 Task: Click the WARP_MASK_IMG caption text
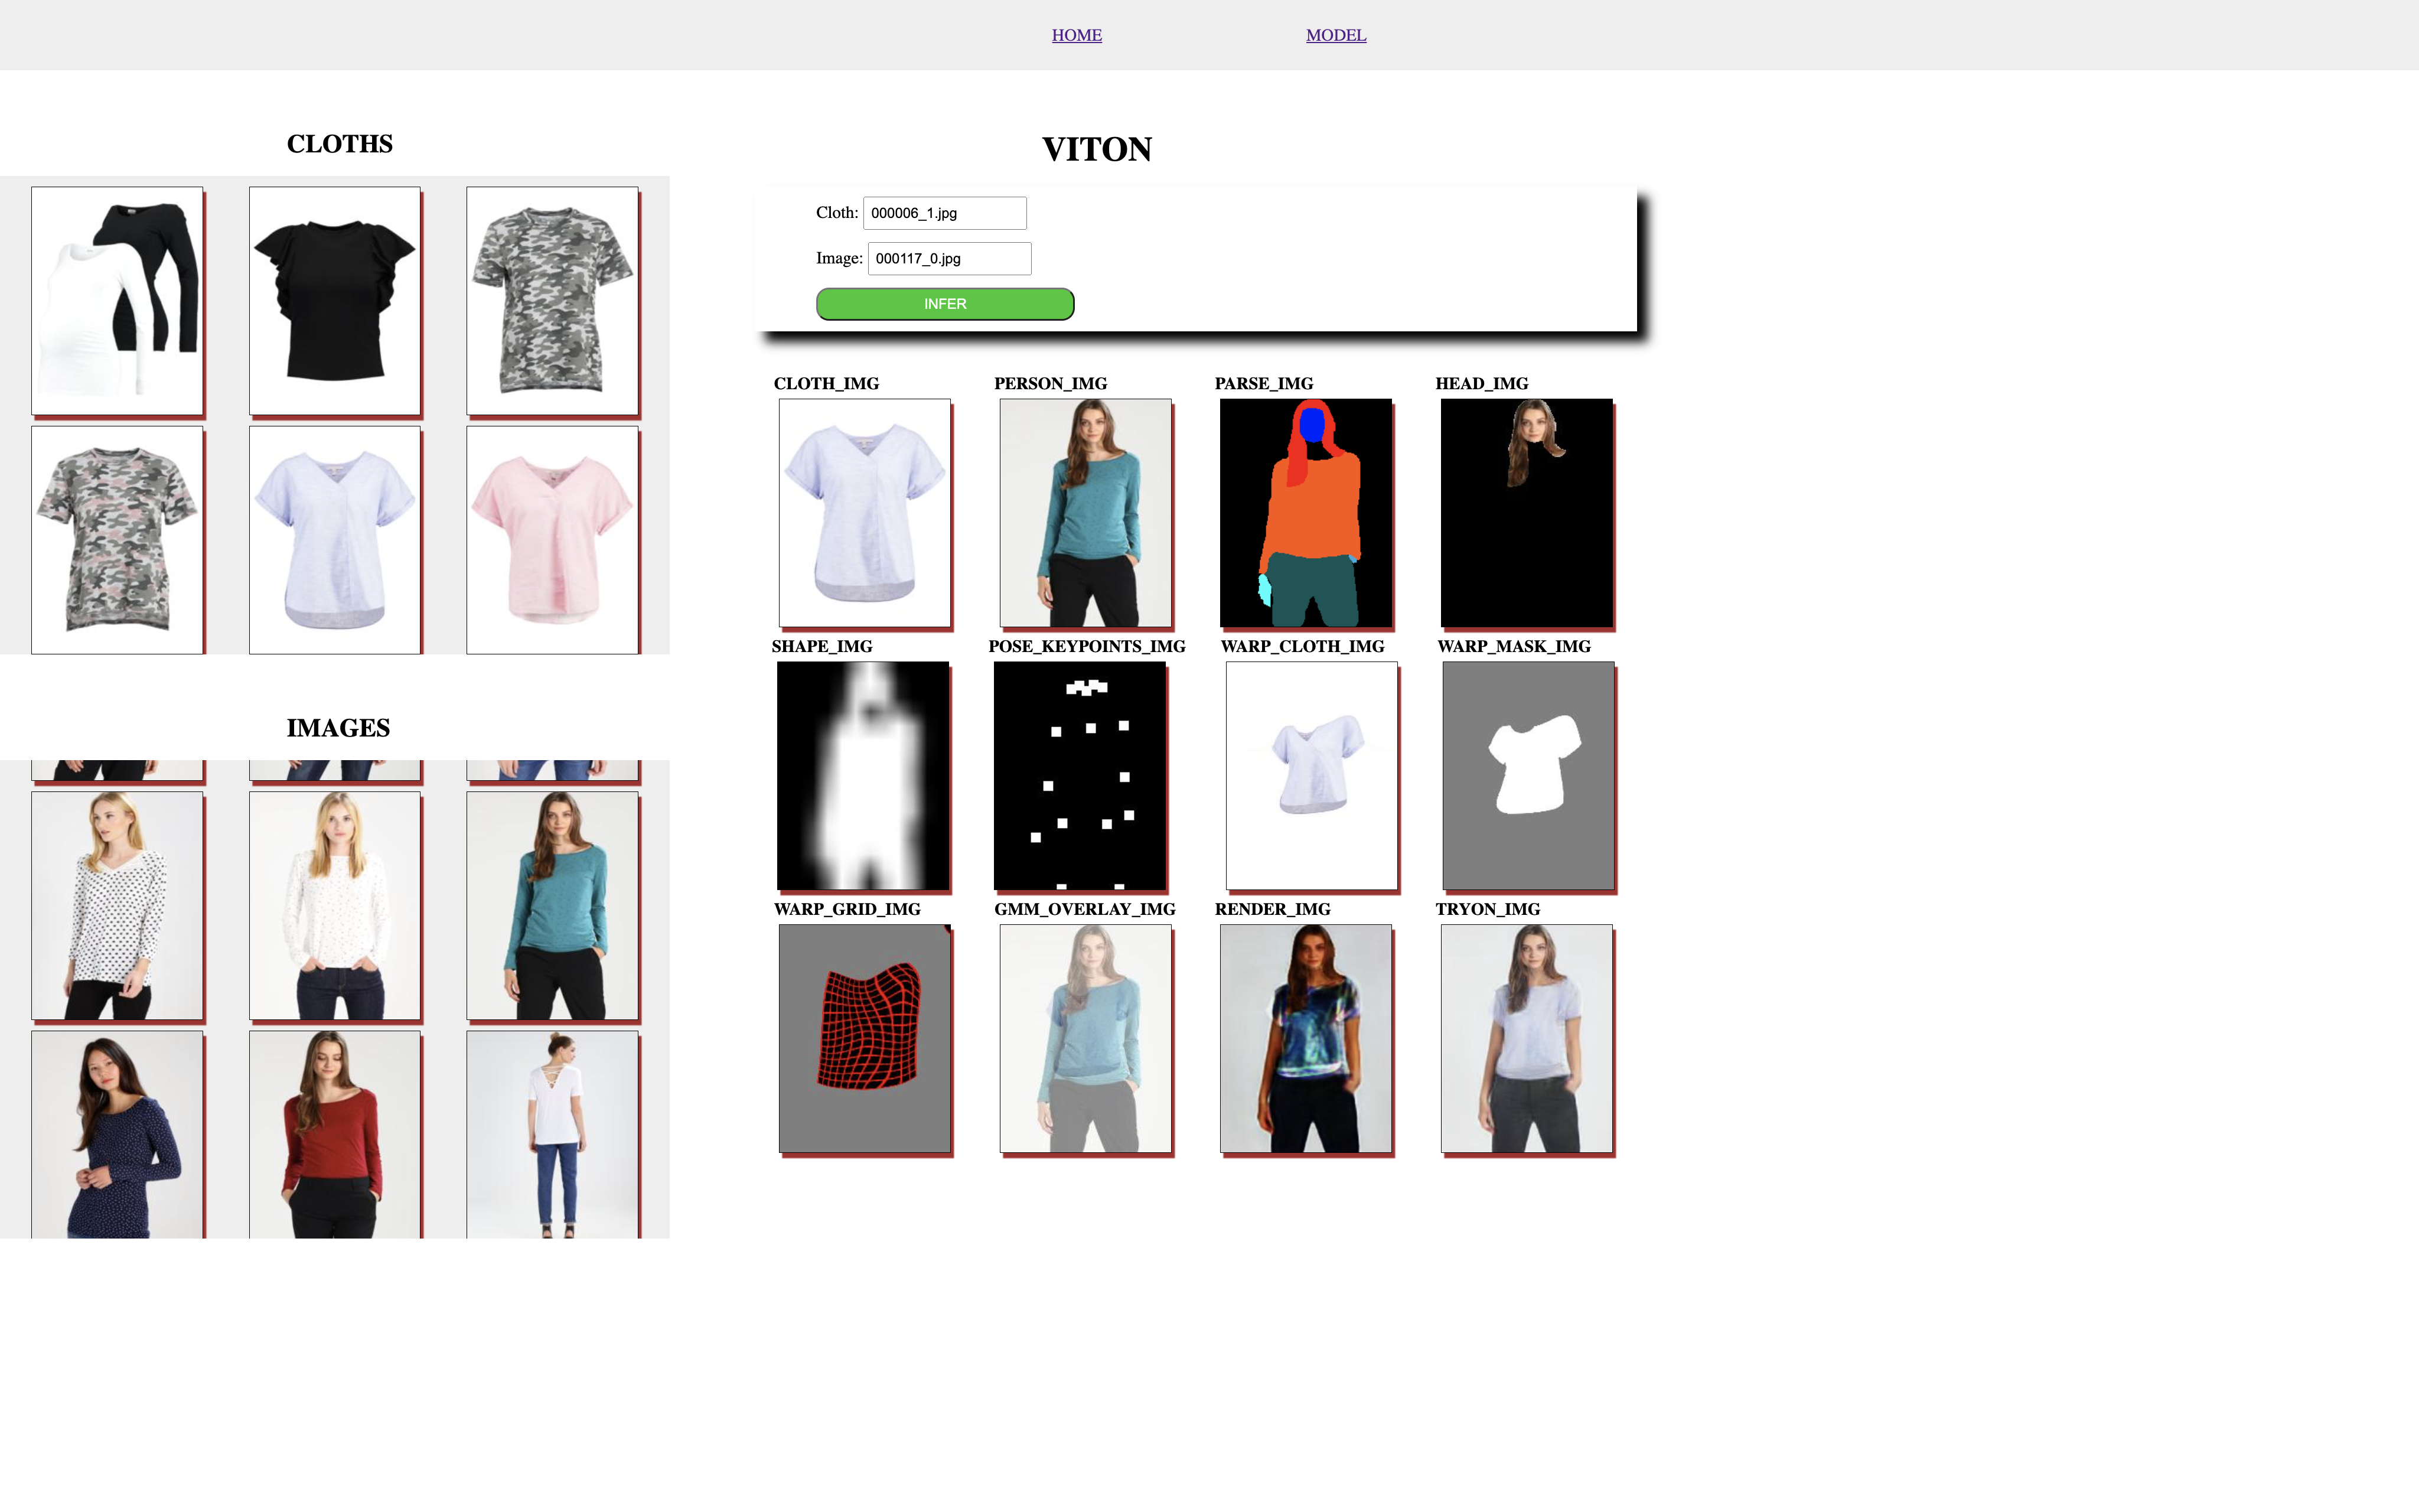[1514, 646]
